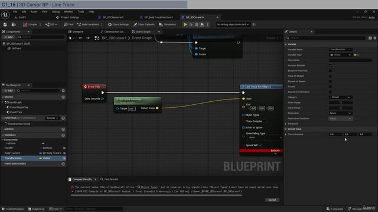
Task: Open the Variable Type dropdown
Action: pyautogui.click(x=340, y=55)
